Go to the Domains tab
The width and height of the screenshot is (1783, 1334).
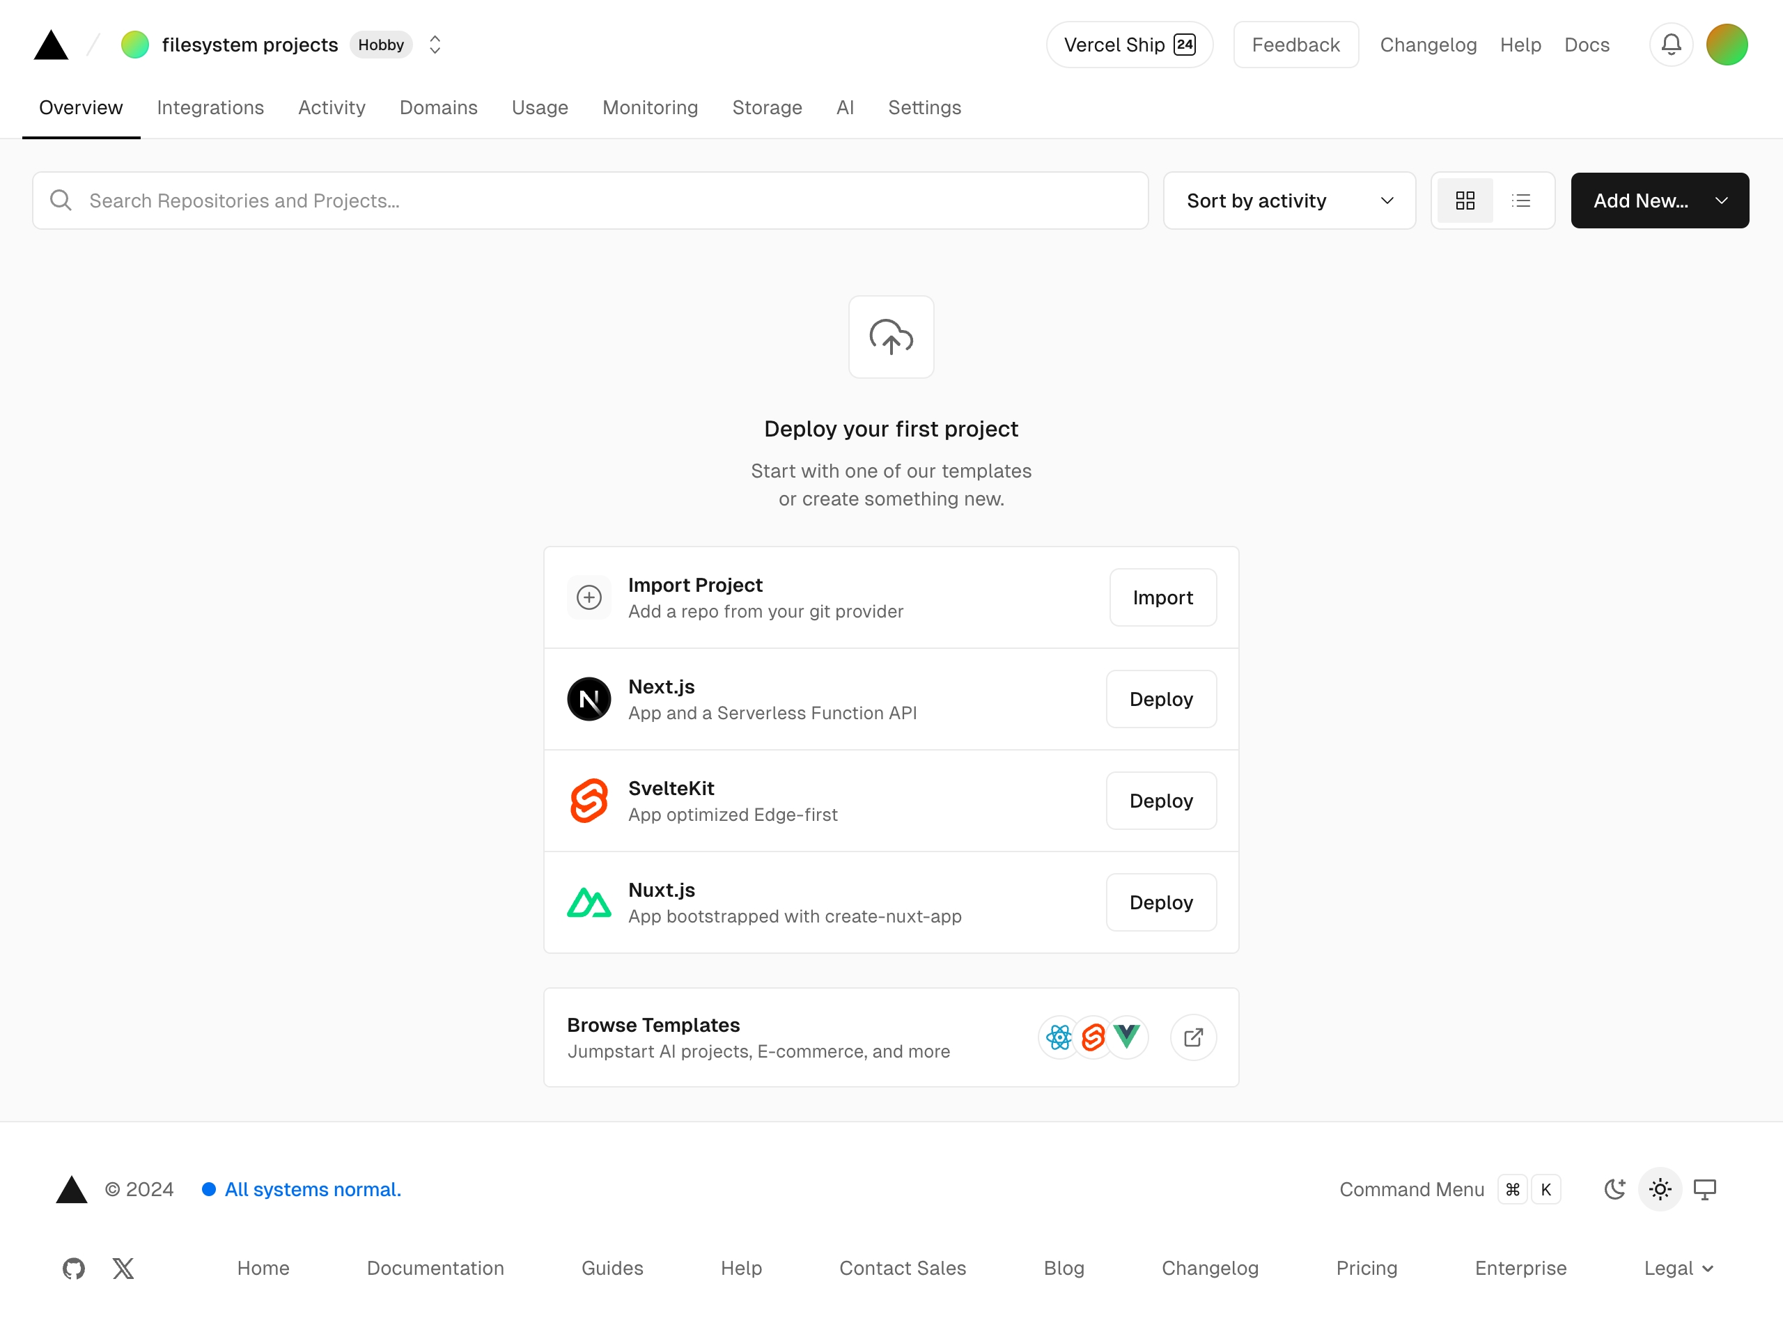(x=439, y=107)
